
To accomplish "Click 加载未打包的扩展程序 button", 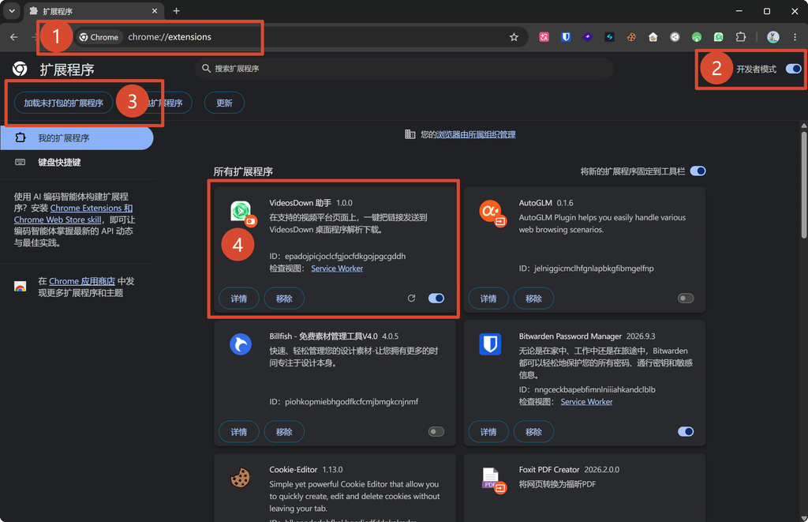I will point(63,103).
